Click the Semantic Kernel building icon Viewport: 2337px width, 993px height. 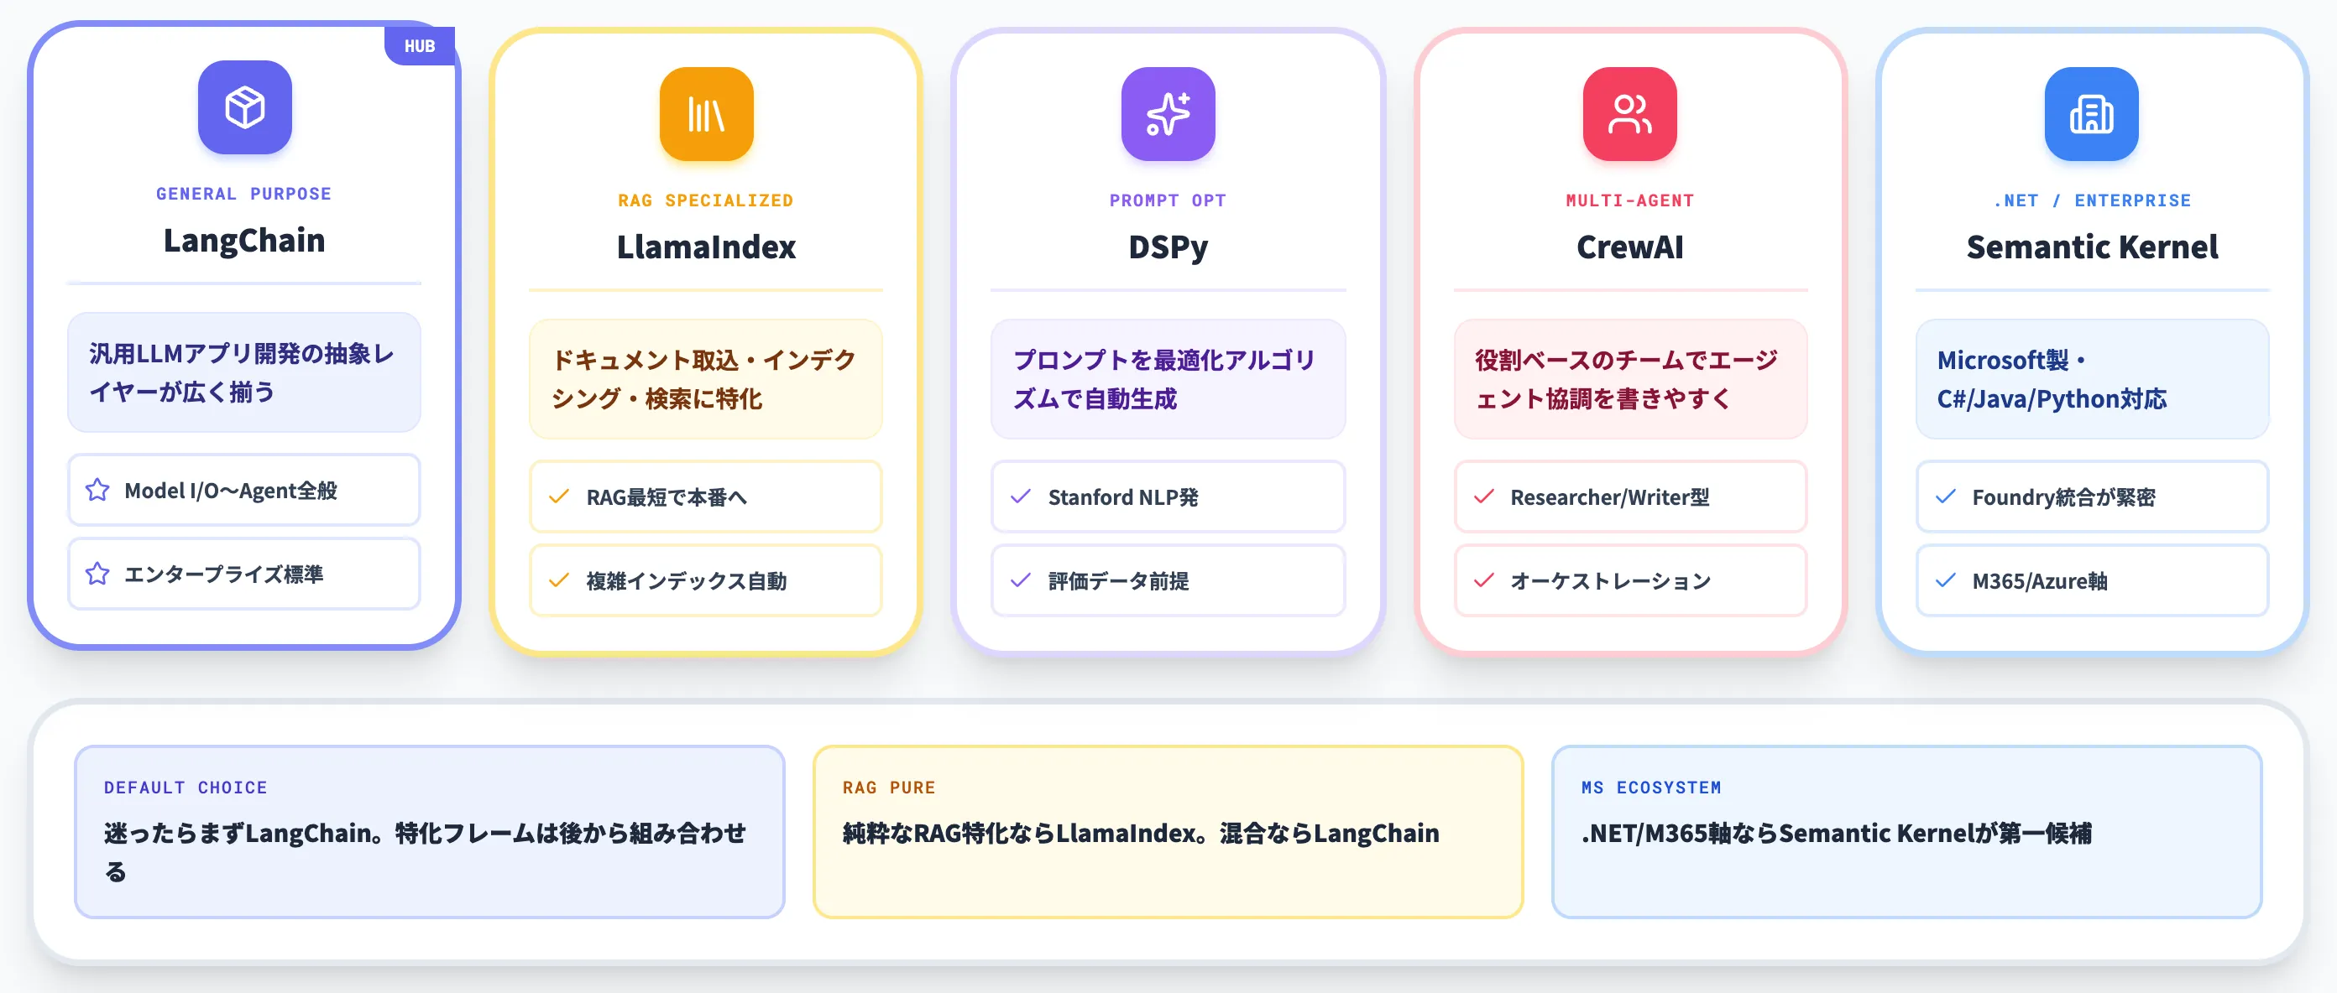[2091, 114]
